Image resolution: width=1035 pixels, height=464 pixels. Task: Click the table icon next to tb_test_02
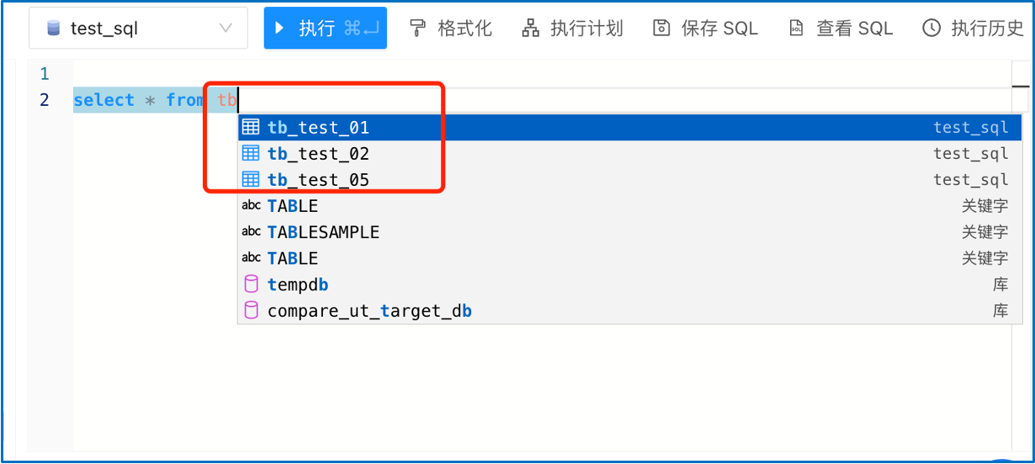tap(250, 154)
